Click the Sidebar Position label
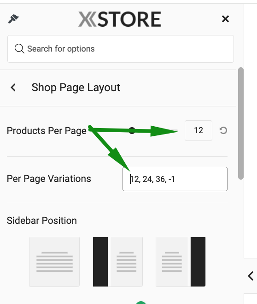The image size is (257, 304). point(41,221)
